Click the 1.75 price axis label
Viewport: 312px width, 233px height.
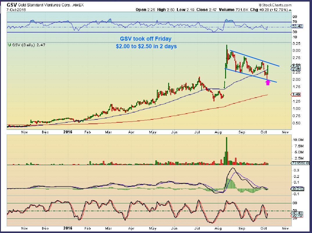(296, 87)
